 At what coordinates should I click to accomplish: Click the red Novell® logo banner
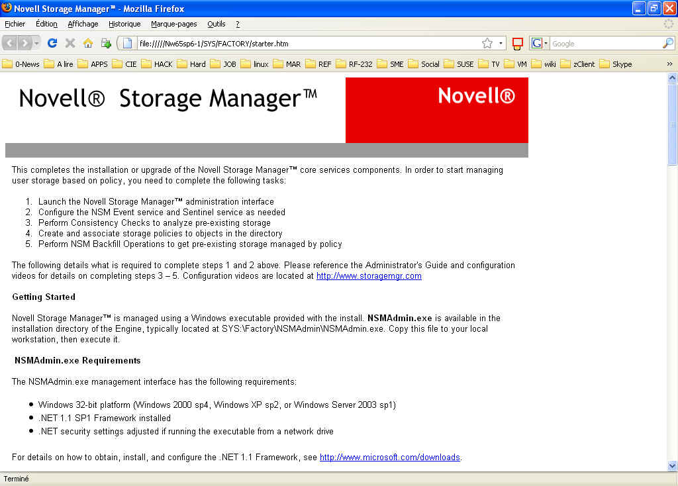[x=437, y=110]
